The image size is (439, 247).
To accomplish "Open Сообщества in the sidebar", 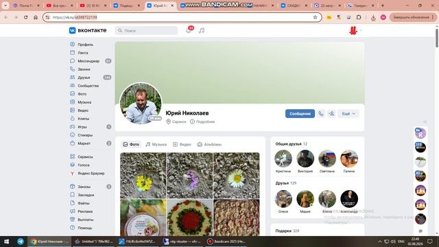I will tap(88, 86).
